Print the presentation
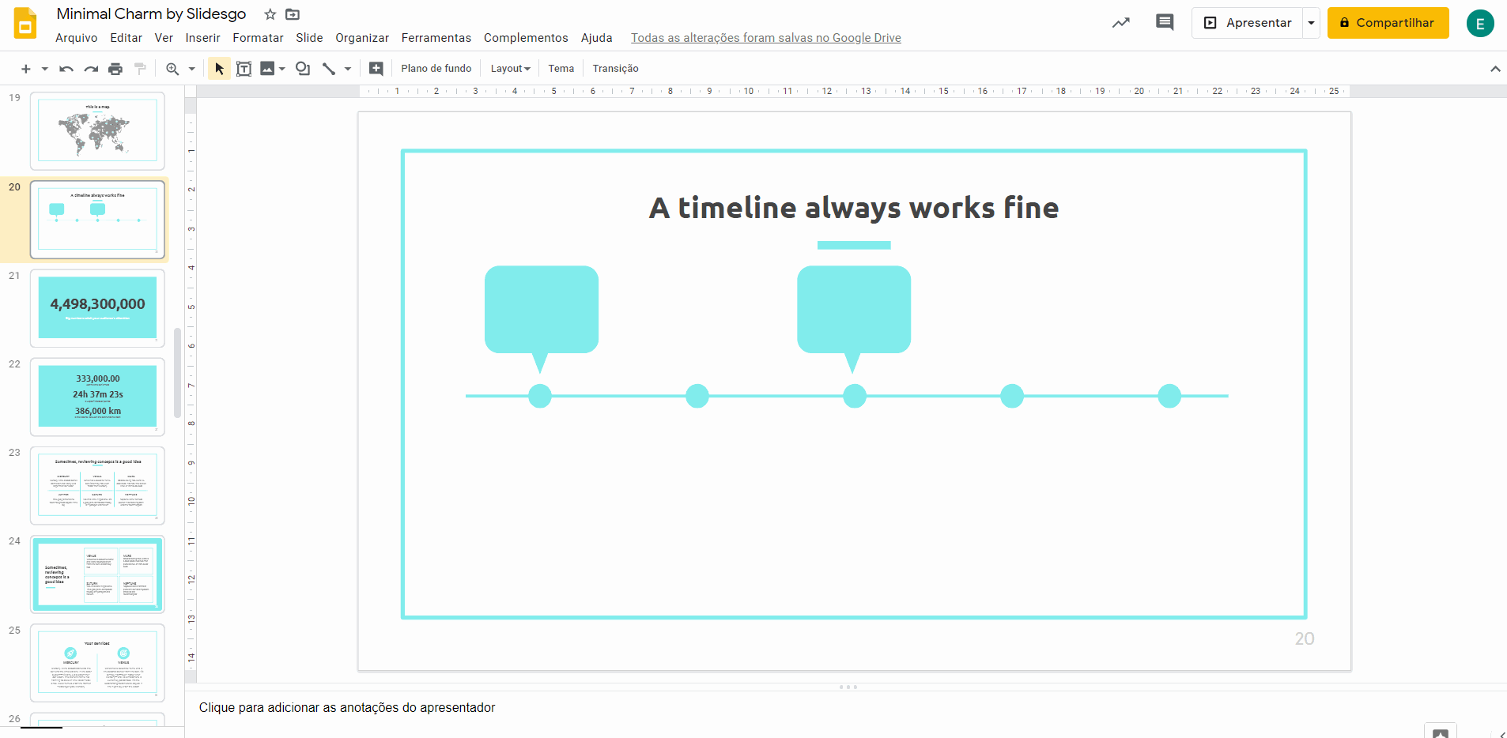The width and height of the screenshot is (1507, 738). 115,69
